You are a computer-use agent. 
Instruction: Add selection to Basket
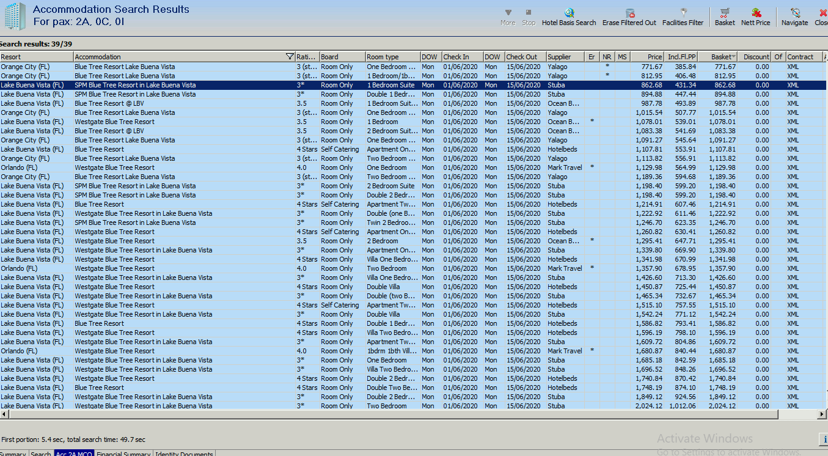point(725,13)
